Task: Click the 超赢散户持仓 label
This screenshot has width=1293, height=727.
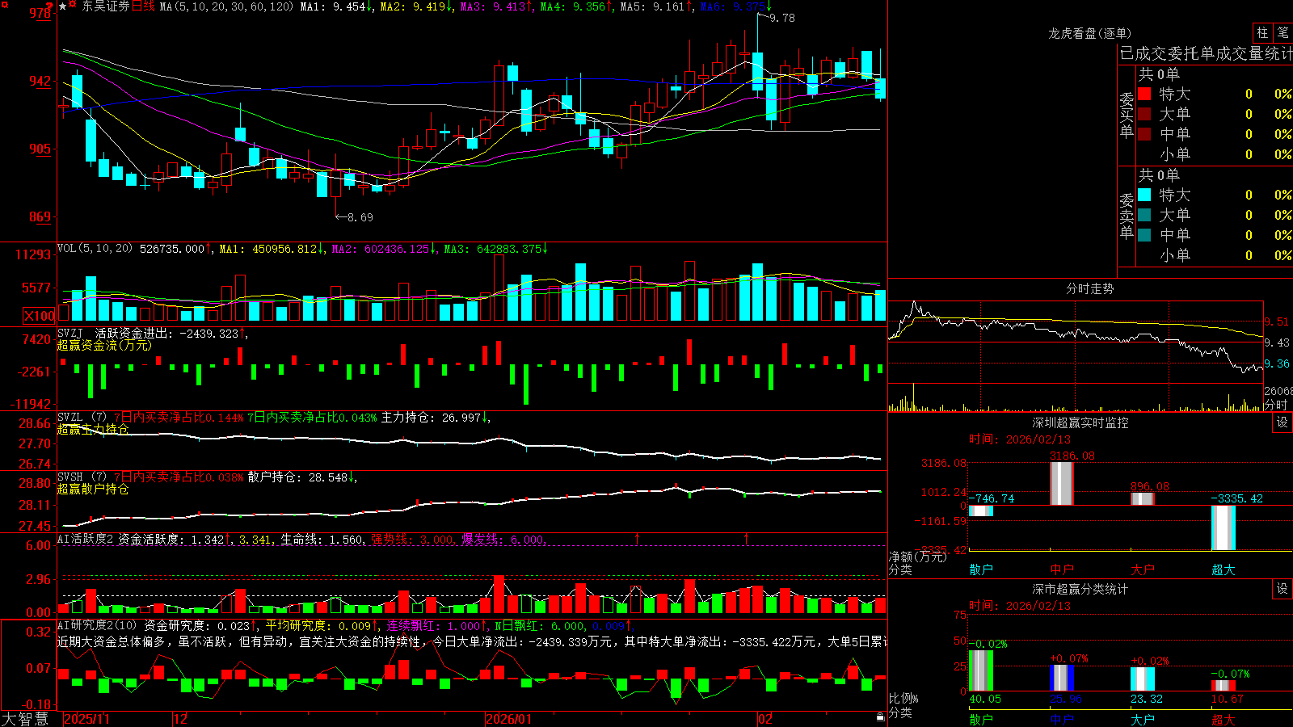Action: tap(93, 489)
